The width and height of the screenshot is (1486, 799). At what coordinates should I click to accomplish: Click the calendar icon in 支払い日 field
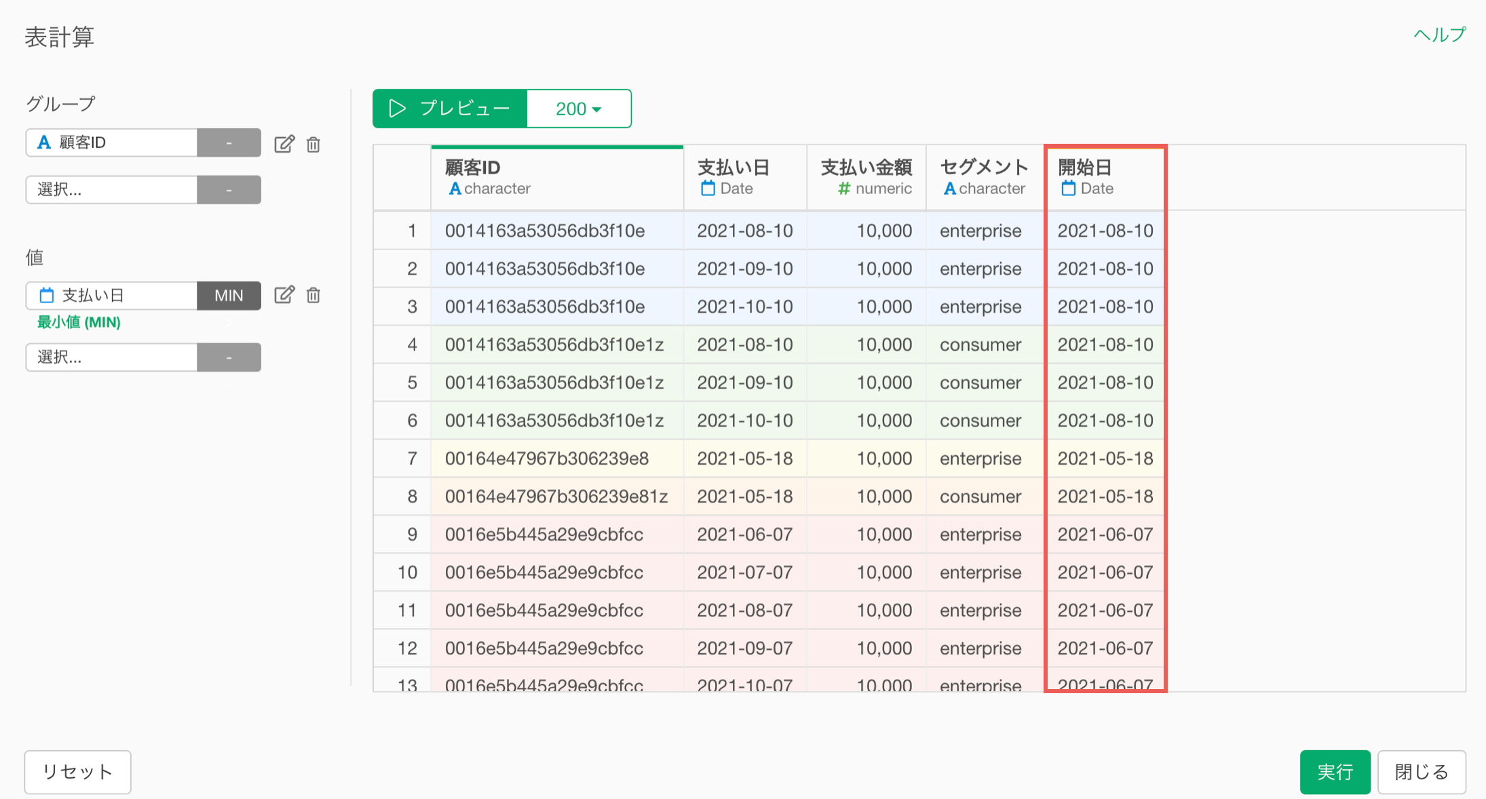coord(46,295)
